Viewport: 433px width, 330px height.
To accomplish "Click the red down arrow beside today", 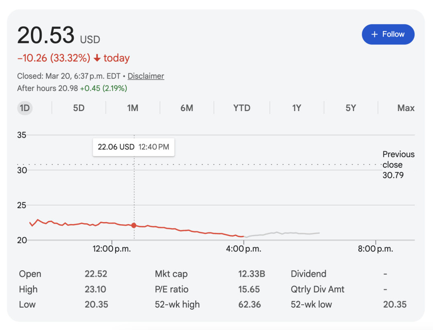I will (97, 59).
